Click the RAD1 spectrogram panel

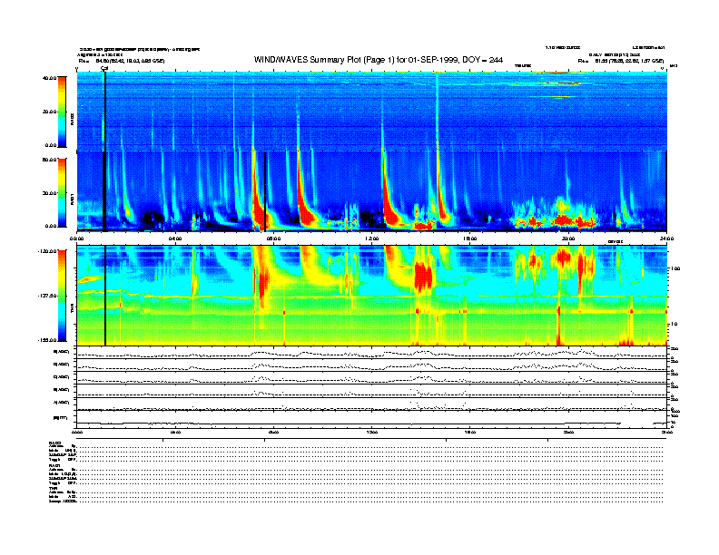(371, 191)
